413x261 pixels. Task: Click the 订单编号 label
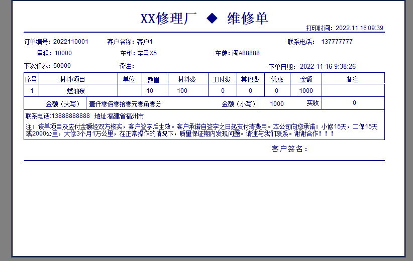[36, 42]
